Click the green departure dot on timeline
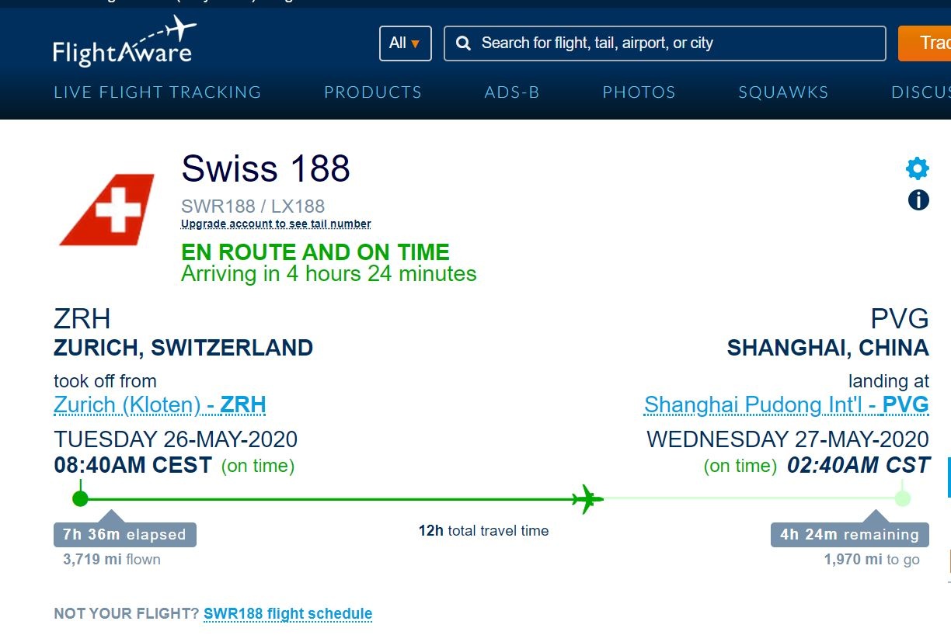The height and width of the screenshot is (635, 951). [80, 498]
